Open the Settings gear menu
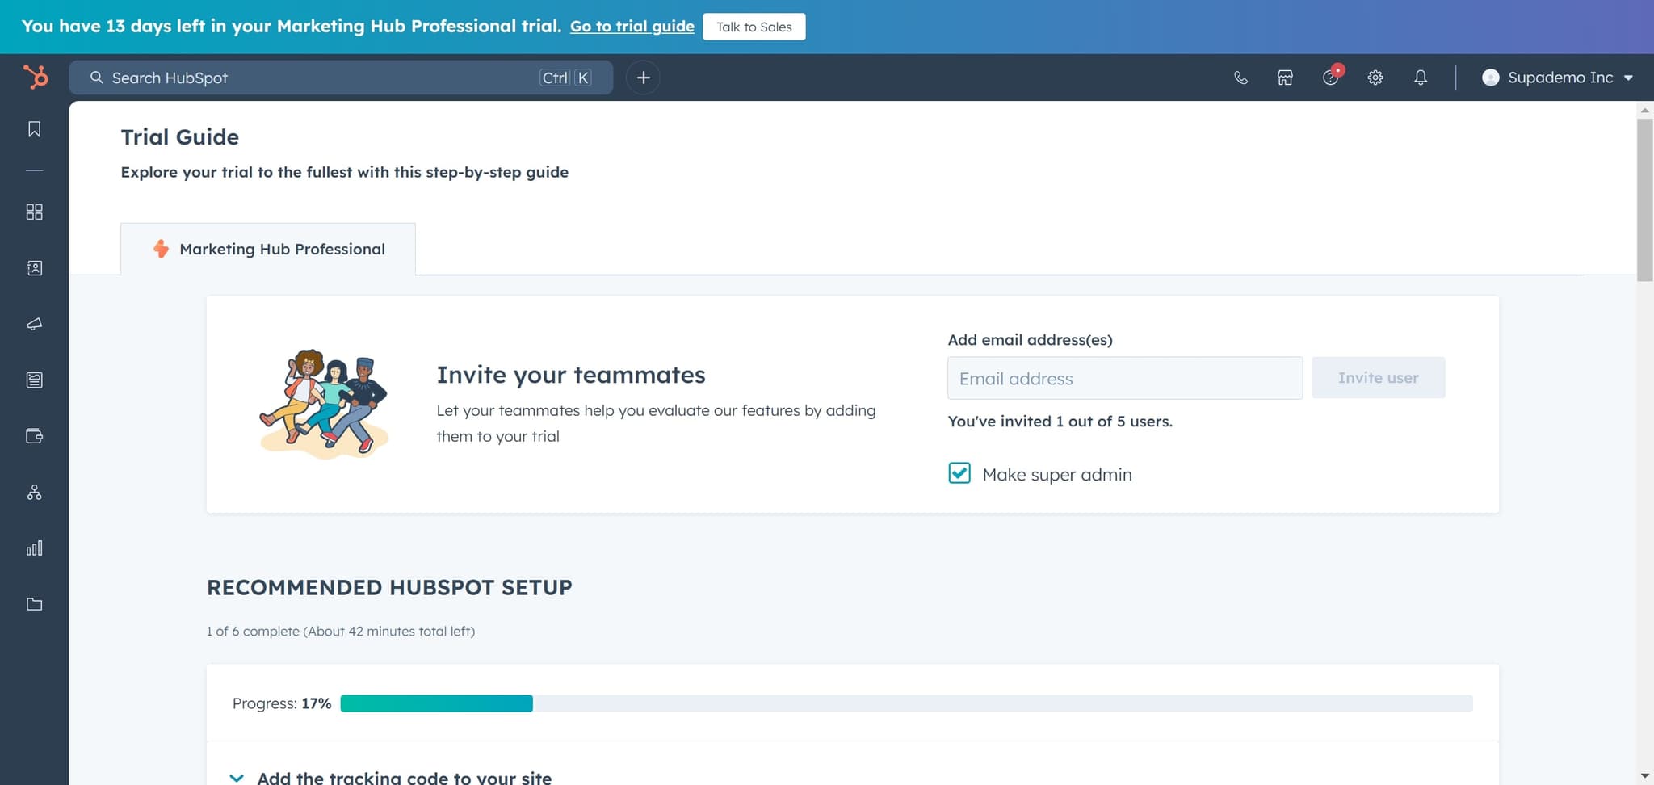The height and width of the screenshot is (785, 1654). [1375, 78]
